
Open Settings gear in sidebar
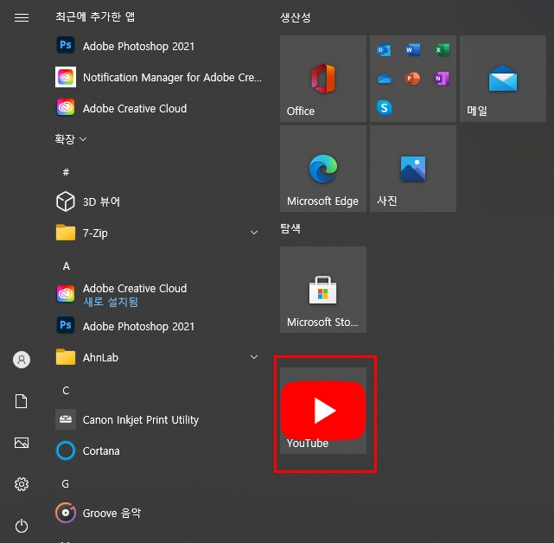(x=22, y=484)
